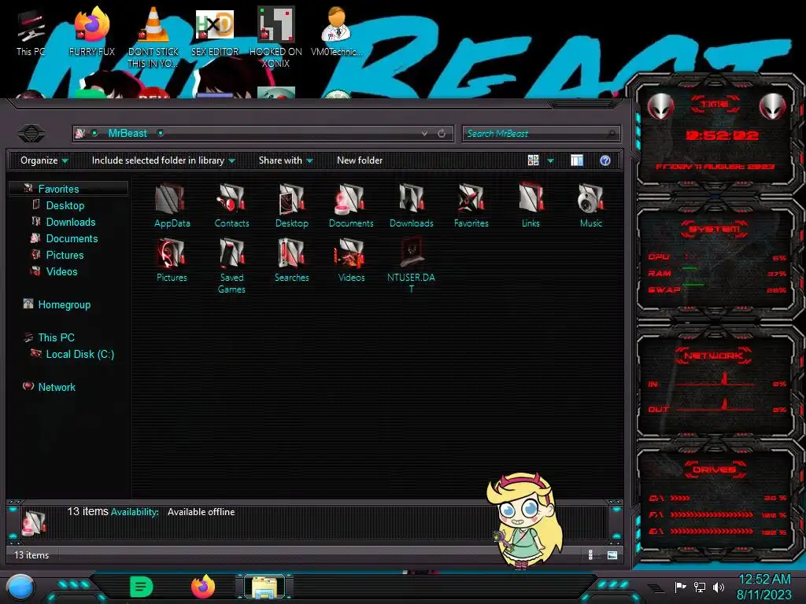Image resolution: width=806 pixels, height=604 pixels.
Task: Select the Pictures folder icon in file pane
Action: (x=172, y=260)
